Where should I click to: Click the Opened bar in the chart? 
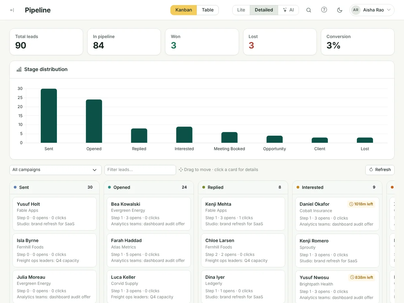[94, 121]
